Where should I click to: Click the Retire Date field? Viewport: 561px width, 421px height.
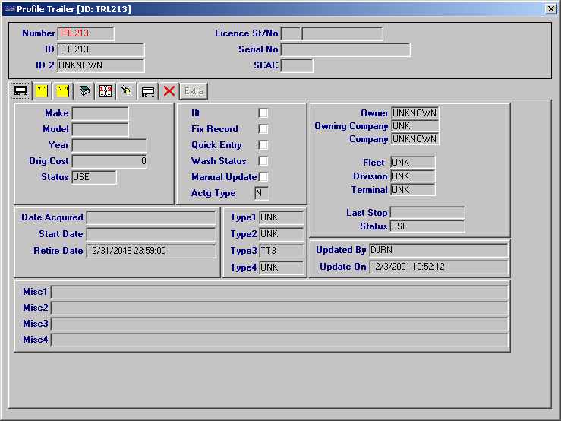pos(151,251)
